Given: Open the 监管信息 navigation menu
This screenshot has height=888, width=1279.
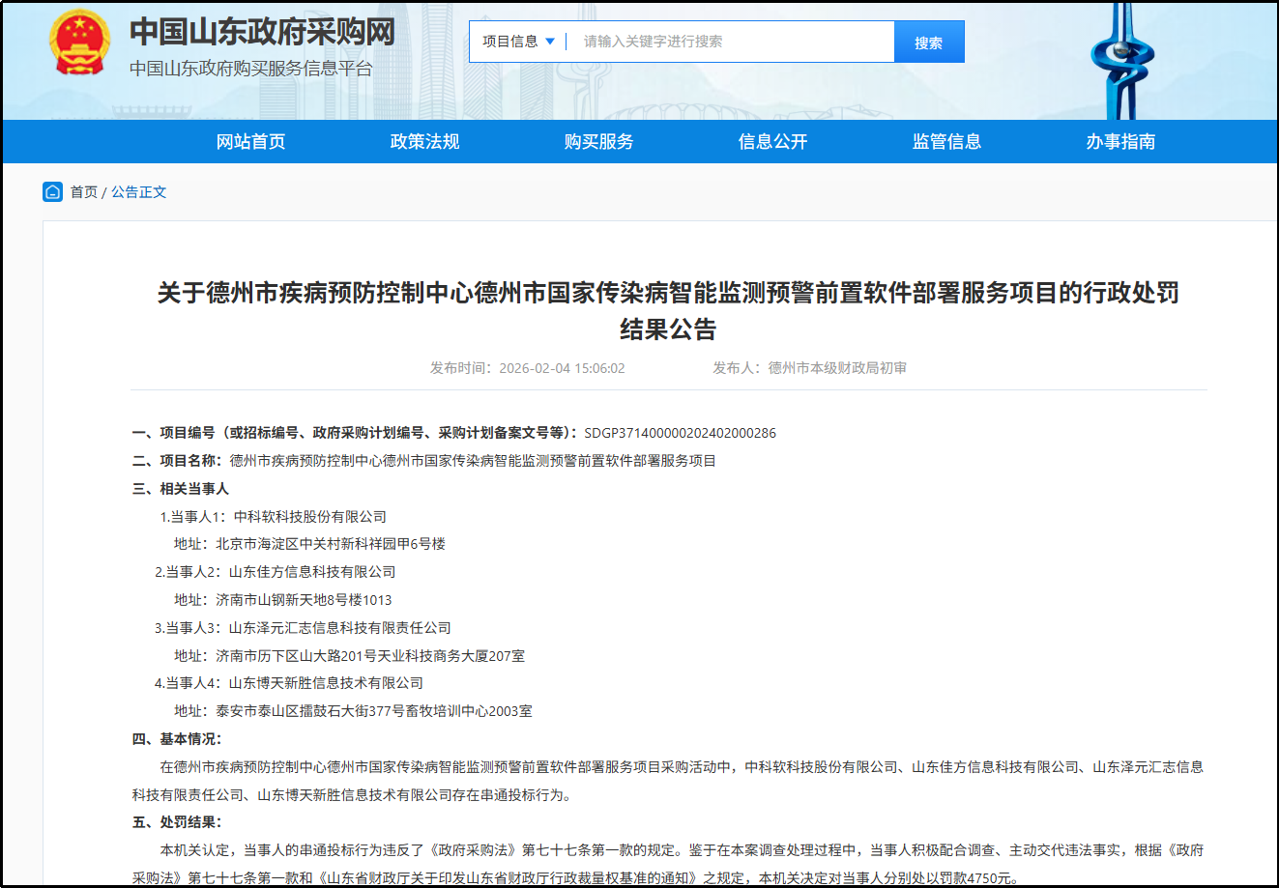Looking at the screenshot, I should tap(945, 141).
